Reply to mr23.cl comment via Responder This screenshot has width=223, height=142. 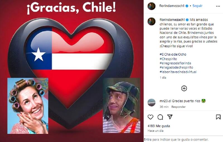point(178,107)
